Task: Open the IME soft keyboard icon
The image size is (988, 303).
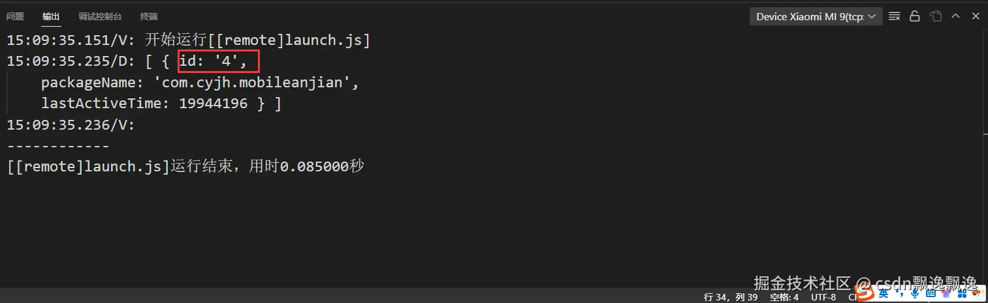Action: (931, 294)
